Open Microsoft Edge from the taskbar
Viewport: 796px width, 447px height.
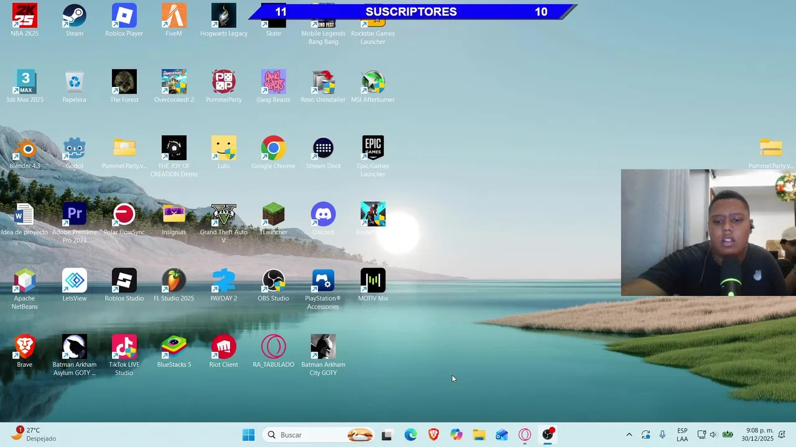coord(410,435)
